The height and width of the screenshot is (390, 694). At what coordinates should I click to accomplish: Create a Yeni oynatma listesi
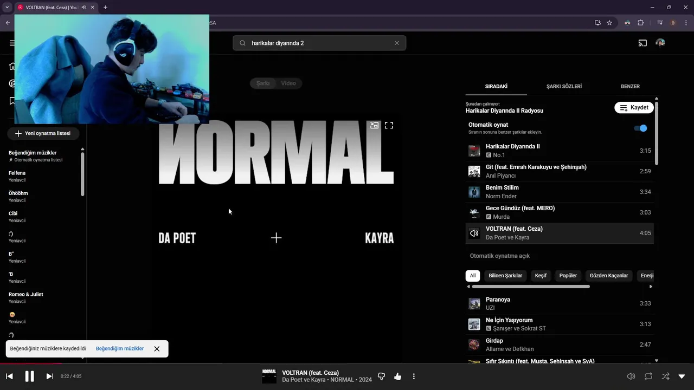coord(43,133)
